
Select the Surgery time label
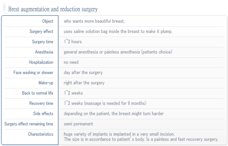pyautogui.click(x=43, y=42)
